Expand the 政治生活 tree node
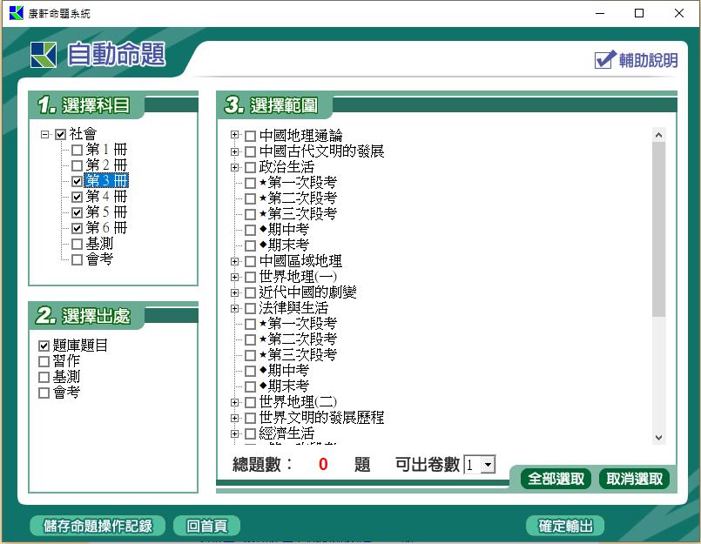Screen dimensions: 701x544 [x=235, y=167]
